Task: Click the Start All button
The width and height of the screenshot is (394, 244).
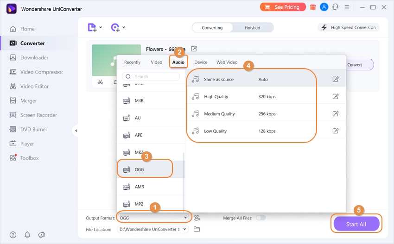Action: [x=356, y=224]
